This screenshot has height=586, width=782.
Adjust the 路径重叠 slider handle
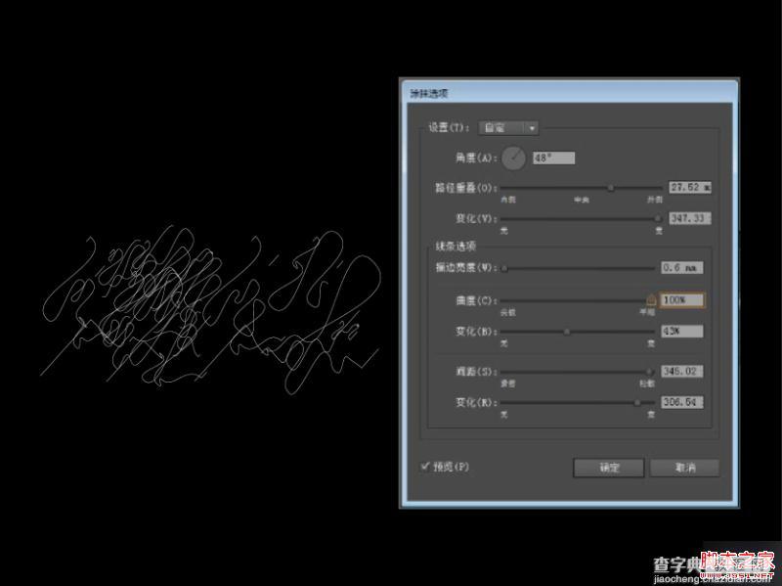[610, 188]
